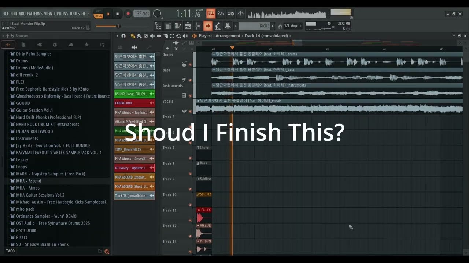The image size is (469, 263).
Task: Mute Track 7 with its dot
Action: point(190,158)
